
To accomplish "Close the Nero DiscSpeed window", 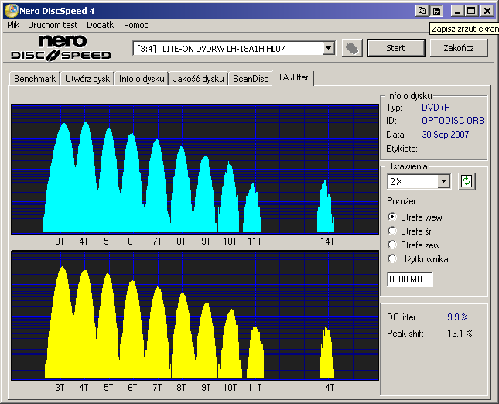I will 487,11.
